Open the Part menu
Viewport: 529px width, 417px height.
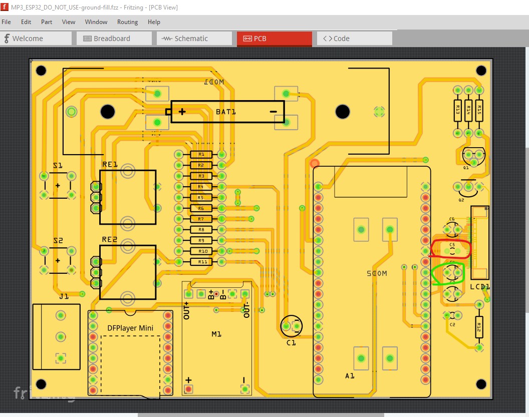point(47,22)
